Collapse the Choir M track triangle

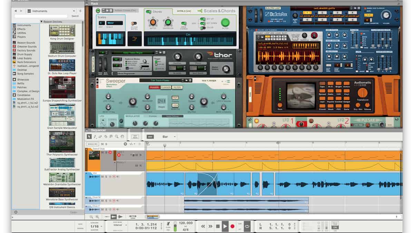pyautogui.click(x=87, y=197)
